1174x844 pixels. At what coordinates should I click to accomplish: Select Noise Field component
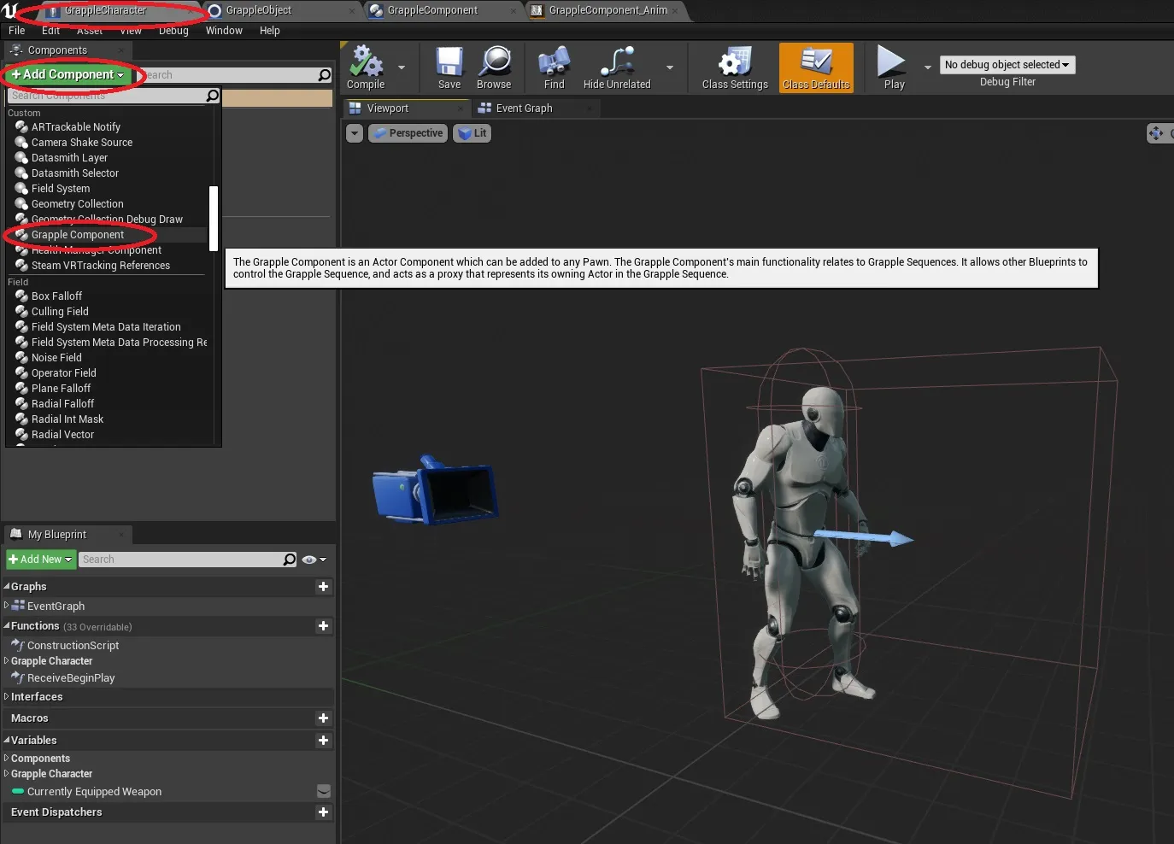[56, 358]
